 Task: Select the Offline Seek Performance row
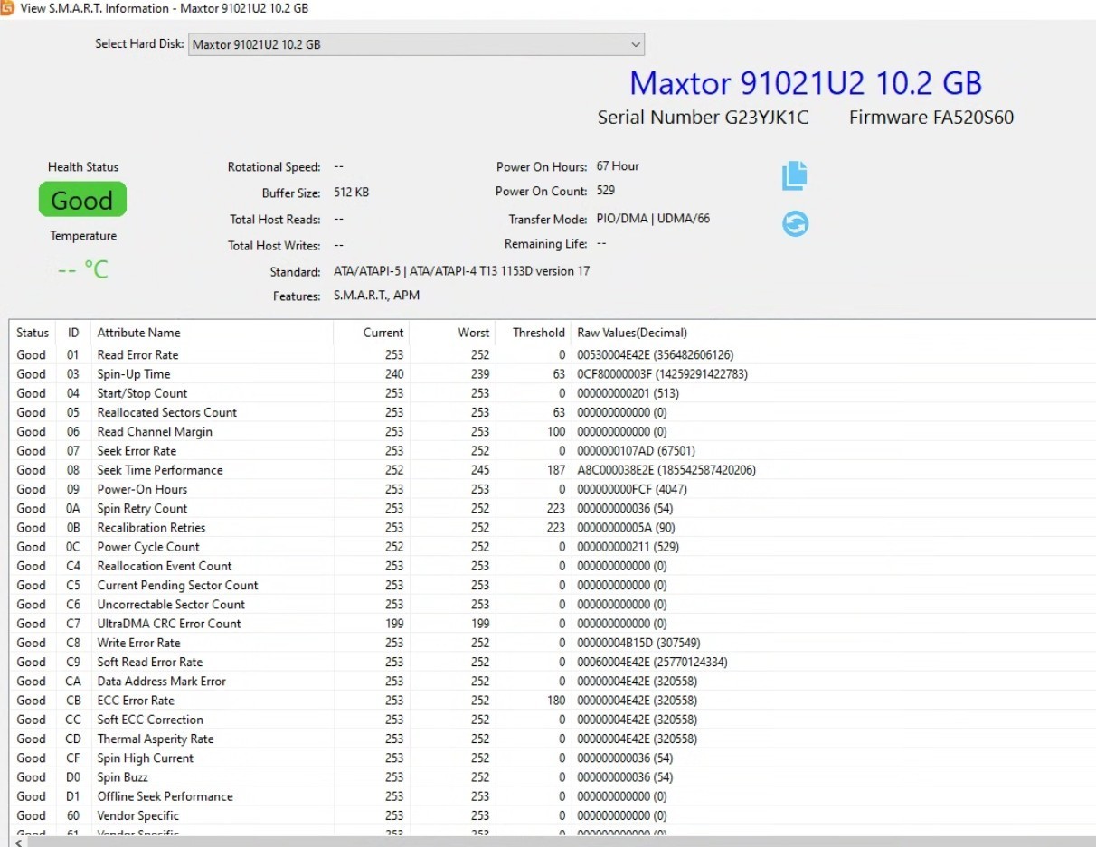(x=553, y=796)
